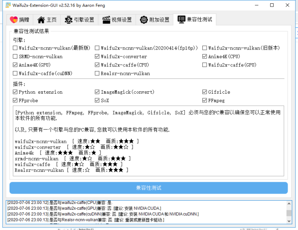
Task: Toggle the FFmpeg checkbox
Action: click(204, 100)
